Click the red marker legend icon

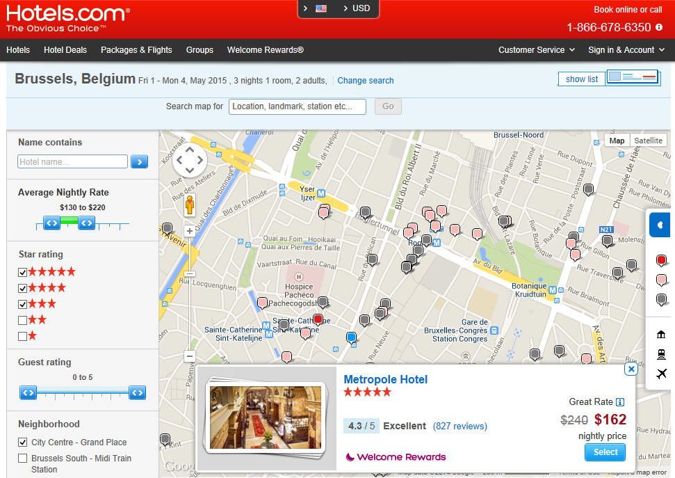[x=661, y=261]
